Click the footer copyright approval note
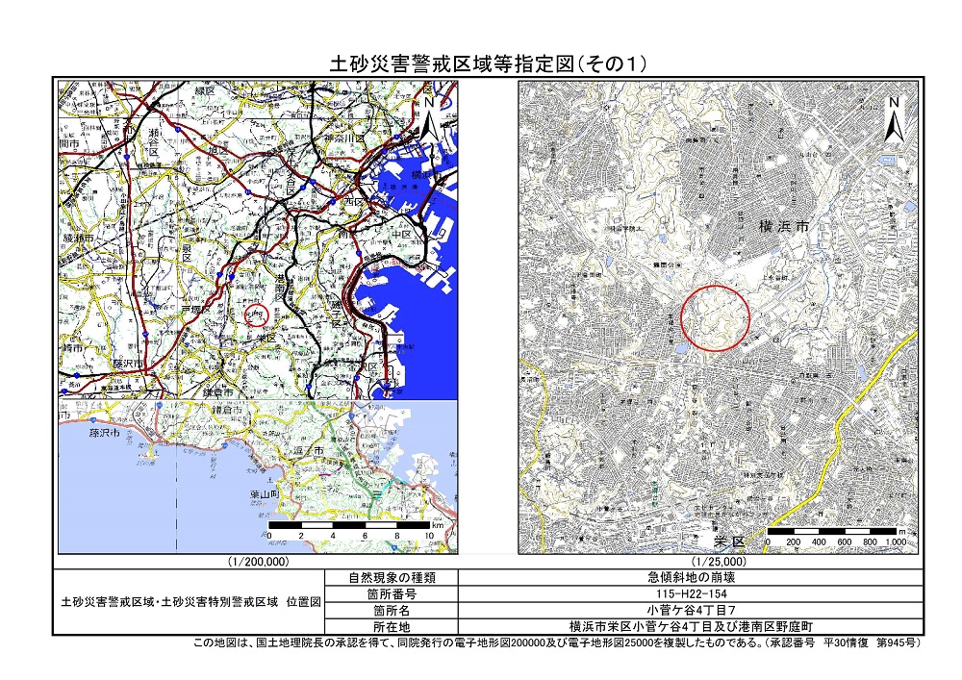The width and height of the screenshot is (962, 680). 558,642
